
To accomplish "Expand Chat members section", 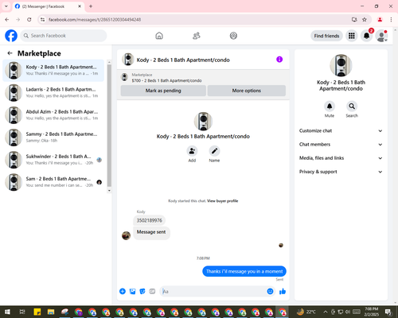I will pyautogui.click(x=341, y=145).
